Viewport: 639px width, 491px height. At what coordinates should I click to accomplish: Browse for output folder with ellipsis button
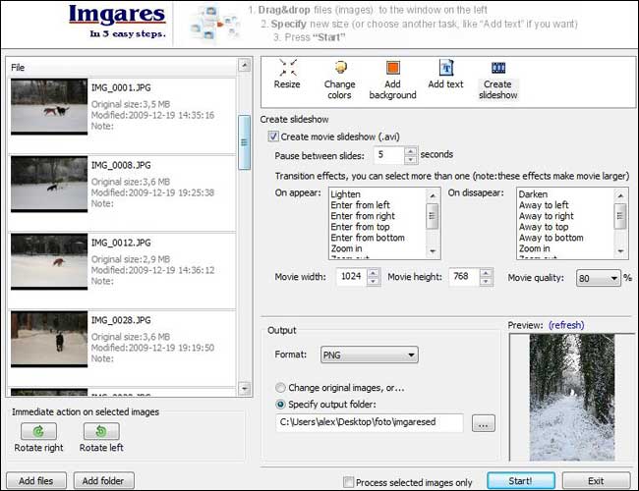[x=484, y=423]
